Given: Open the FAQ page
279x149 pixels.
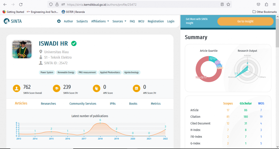Looking at the screenshot, I should click(x=132, y=21).
